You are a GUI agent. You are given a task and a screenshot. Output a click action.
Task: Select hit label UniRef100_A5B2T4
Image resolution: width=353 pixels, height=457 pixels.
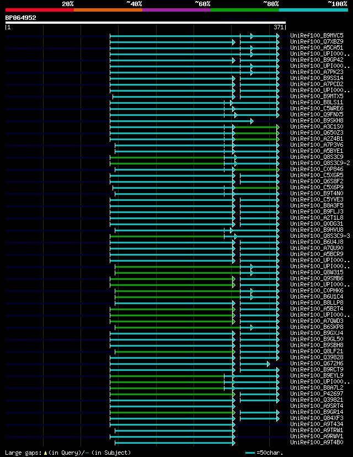pyautogui.click(x=317, y=309)
